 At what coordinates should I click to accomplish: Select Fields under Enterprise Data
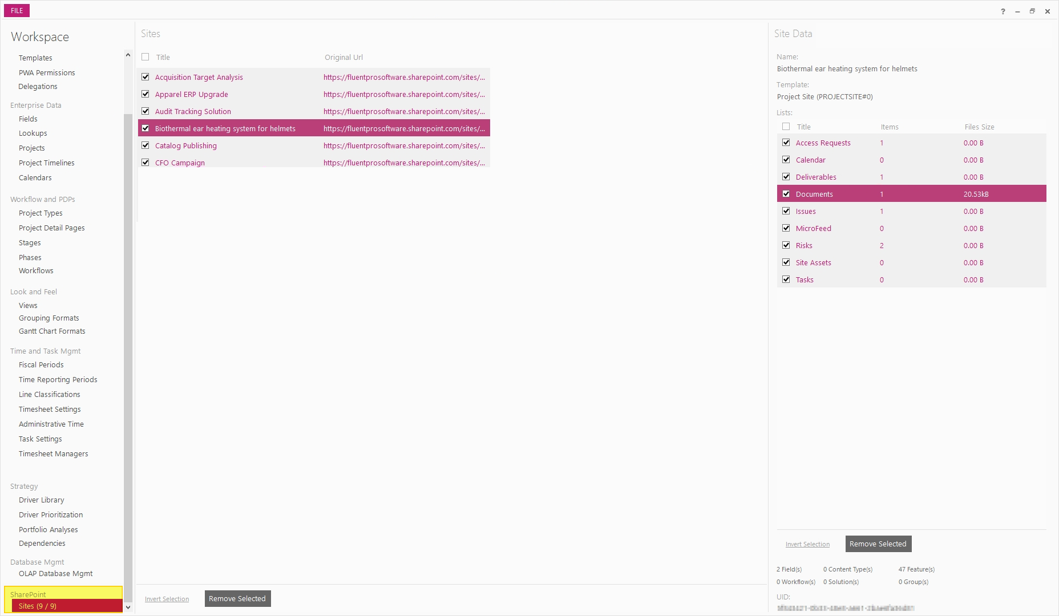point(28,119)
